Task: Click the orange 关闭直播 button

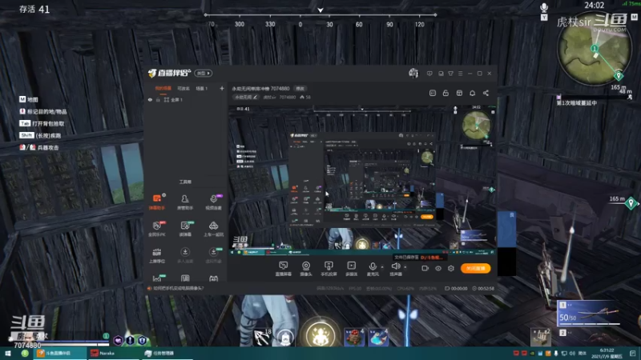Action: point(475,268)
